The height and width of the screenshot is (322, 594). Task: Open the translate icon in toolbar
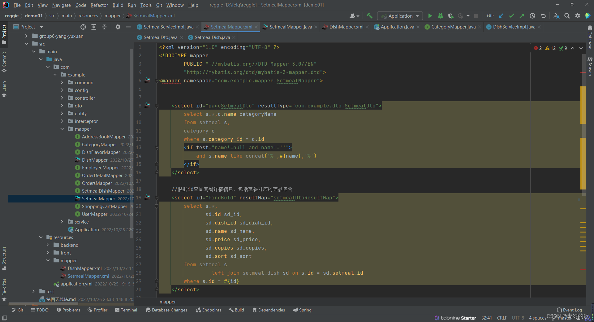point(556,16)
